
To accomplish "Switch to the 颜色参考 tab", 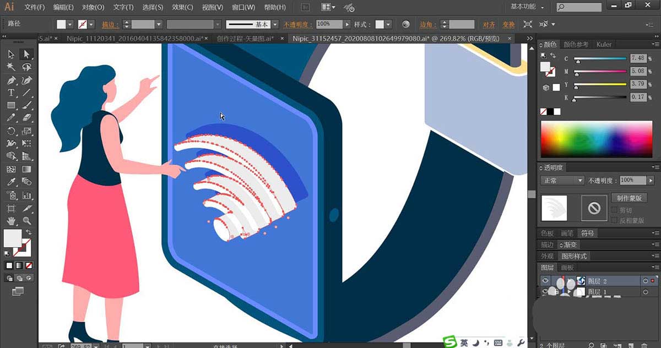I will pos(576,44).
